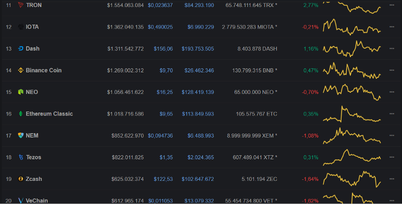Click TRON change percentage 2,77%
This screenshot has width=402, height=204.
311,5
